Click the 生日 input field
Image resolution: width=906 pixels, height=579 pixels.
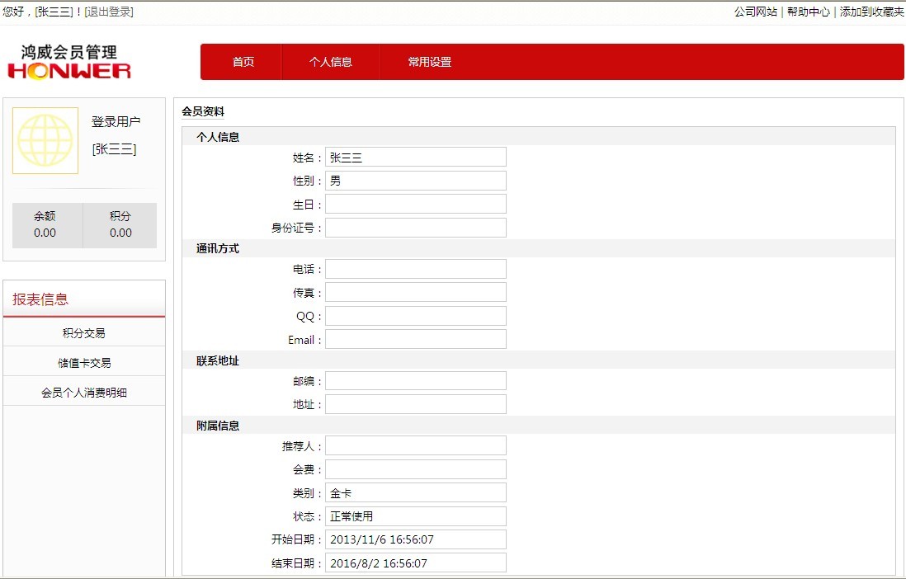(x=415, y=204)
